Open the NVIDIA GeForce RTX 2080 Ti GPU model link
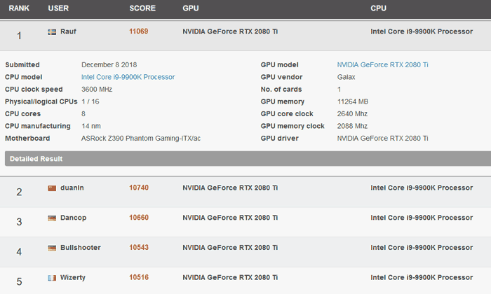 (x=382, y=64)
